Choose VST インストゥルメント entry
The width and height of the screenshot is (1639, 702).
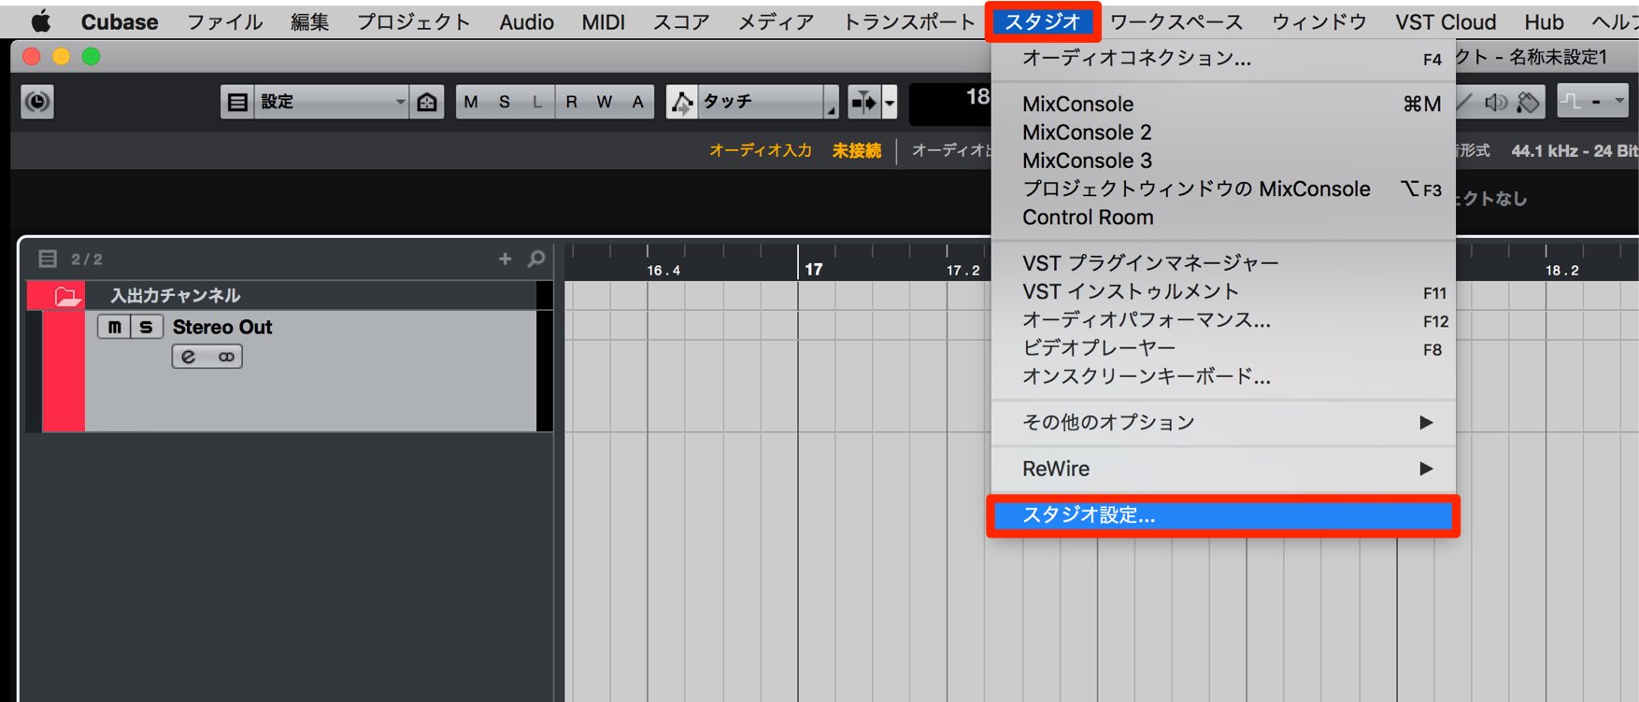click(1223, 291)
